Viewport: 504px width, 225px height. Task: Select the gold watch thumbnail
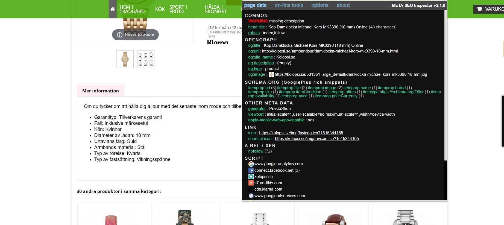tap(125, 59)
